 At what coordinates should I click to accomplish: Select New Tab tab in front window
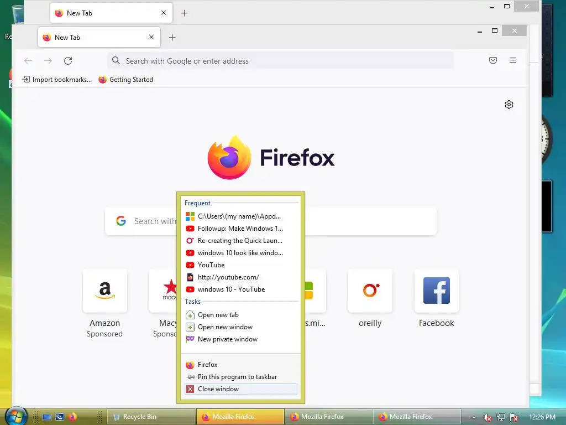pos(99,37)
